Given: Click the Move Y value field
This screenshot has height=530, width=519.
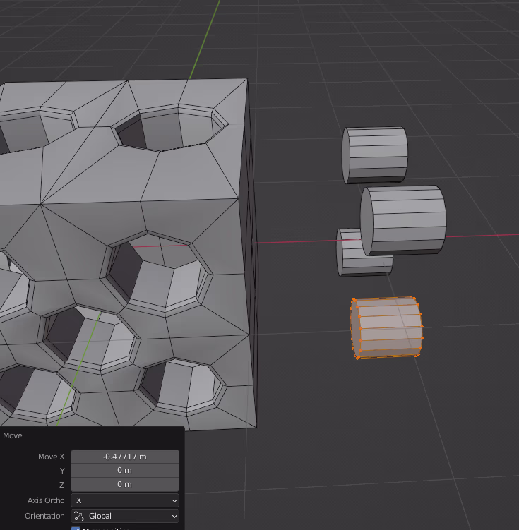Looking at the screenshot, I should [x=125, y=471].
